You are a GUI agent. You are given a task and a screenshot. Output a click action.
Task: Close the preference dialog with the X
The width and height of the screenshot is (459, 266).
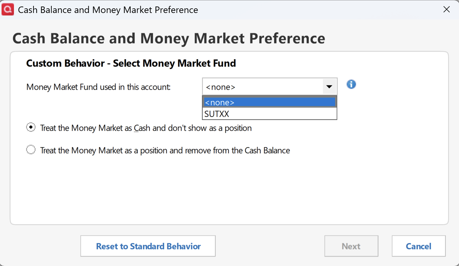[446, 9]
